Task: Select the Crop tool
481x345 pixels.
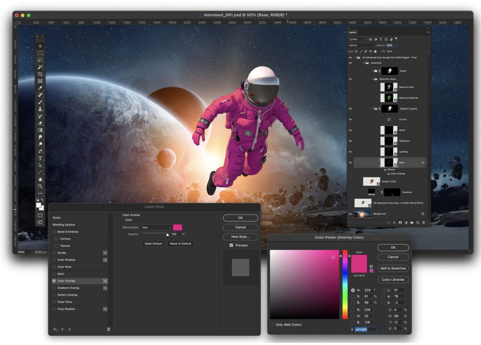Action: click(x=40, y=74)
